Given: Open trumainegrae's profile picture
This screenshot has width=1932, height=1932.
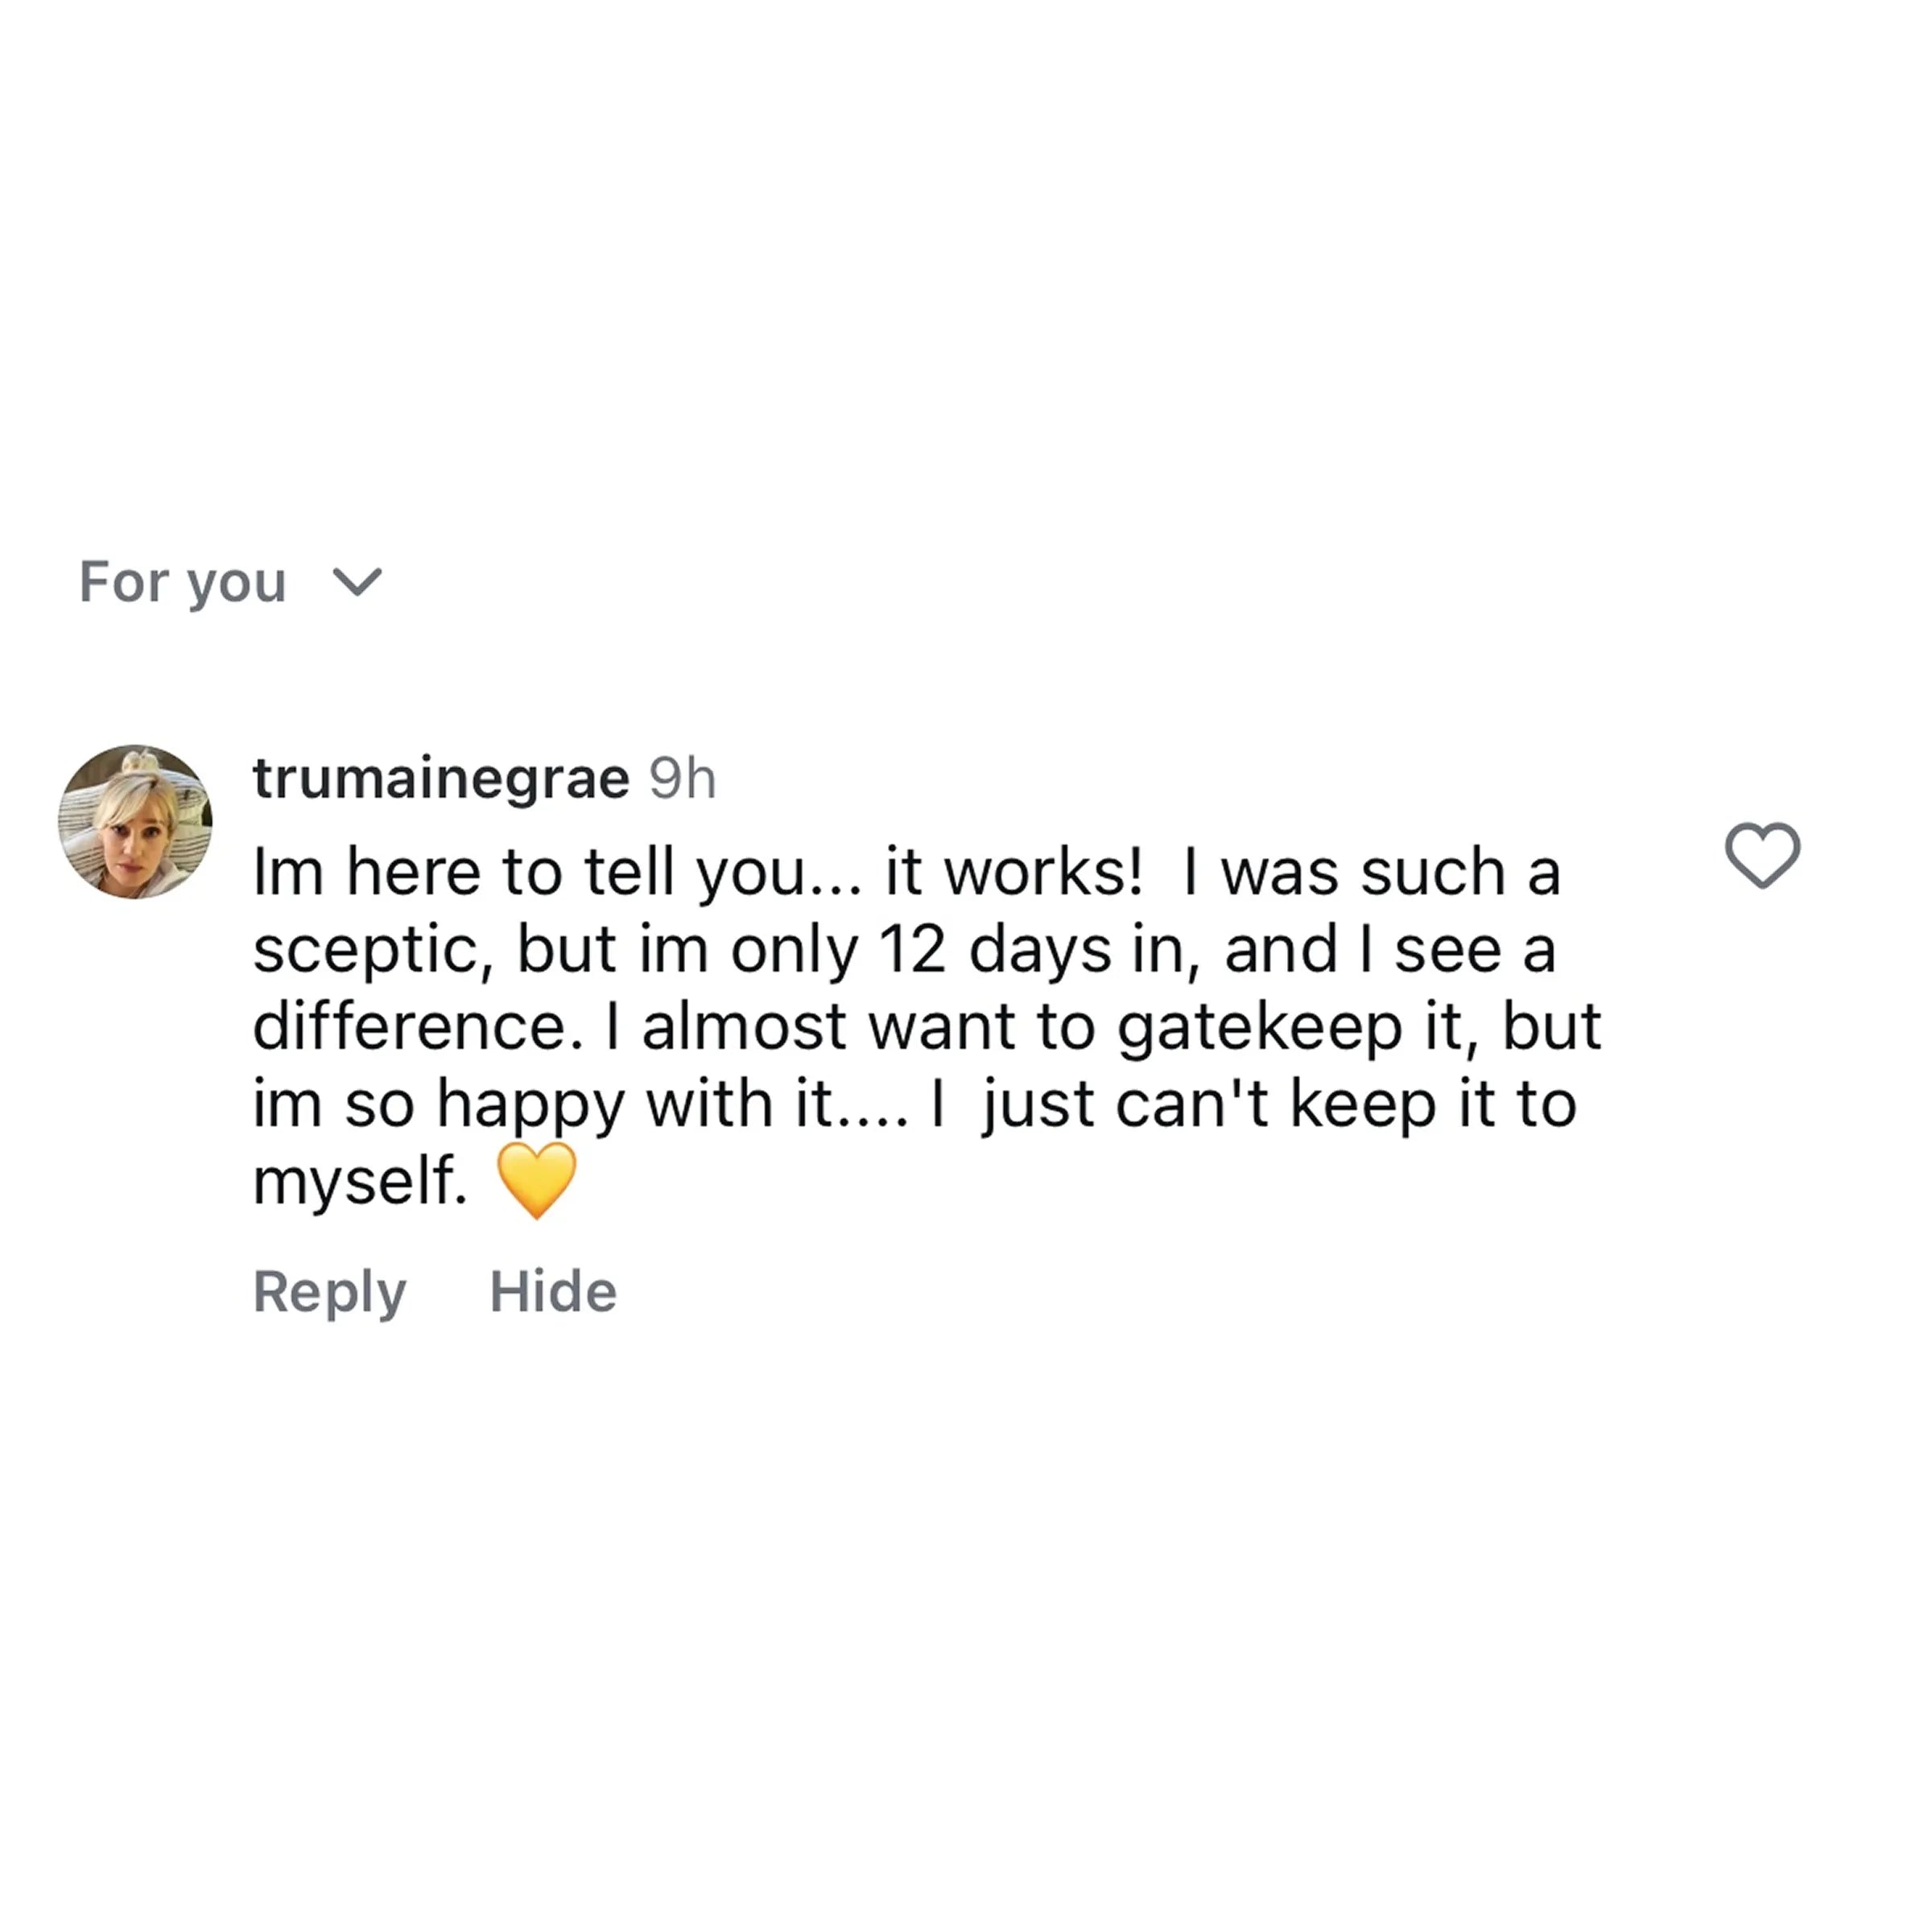Looking at the screenshot, I should click(x=135, y=821).
